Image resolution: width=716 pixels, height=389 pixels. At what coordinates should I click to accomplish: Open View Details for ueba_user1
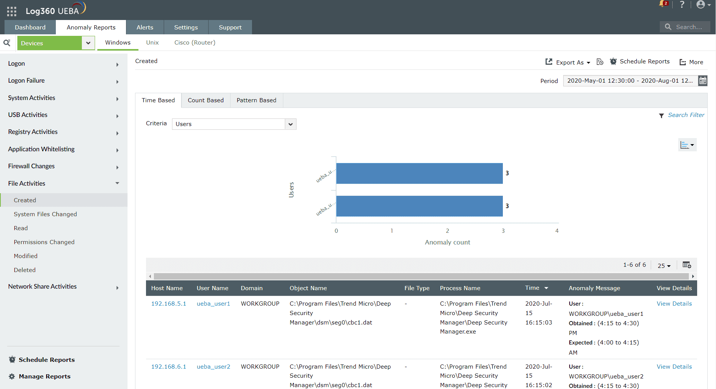[674, 304]
